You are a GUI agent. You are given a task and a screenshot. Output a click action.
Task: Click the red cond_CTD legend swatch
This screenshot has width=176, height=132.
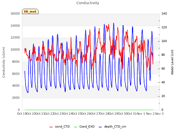(x=51, y=127)
